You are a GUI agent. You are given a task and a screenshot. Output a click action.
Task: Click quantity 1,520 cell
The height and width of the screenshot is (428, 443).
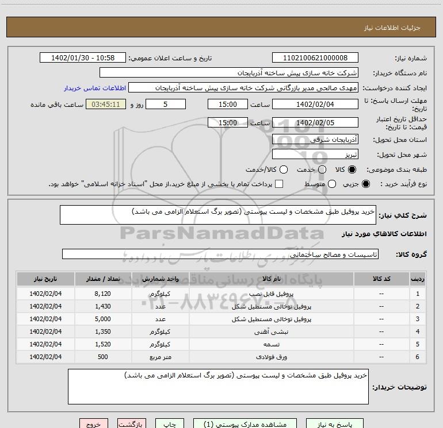(103, 344)
